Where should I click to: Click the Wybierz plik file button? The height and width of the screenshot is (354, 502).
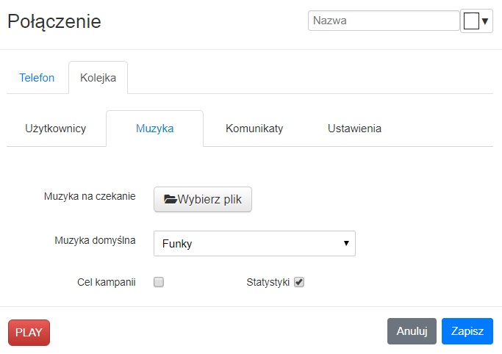pyautogui.click(x=203, y=200)
